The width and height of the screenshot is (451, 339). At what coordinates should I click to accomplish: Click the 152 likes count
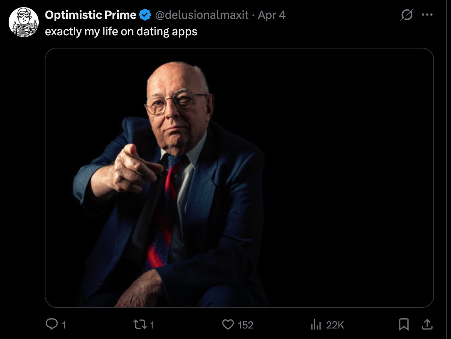(246, 325)
